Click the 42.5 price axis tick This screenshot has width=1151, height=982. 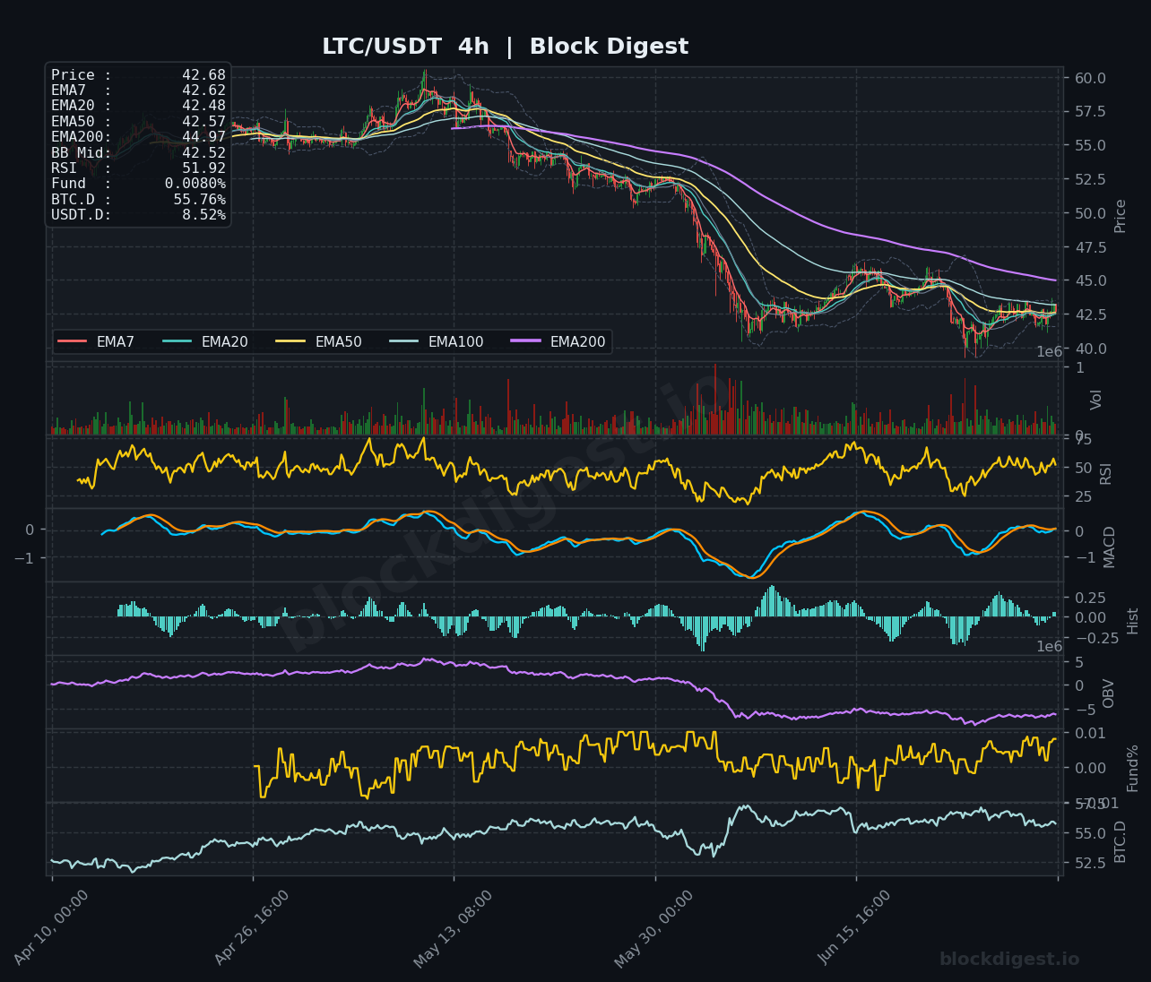click(x=1089, y=314)
